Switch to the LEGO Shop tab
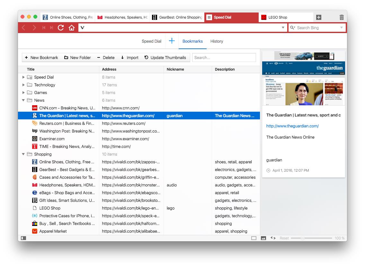 (x=286, y=17)
